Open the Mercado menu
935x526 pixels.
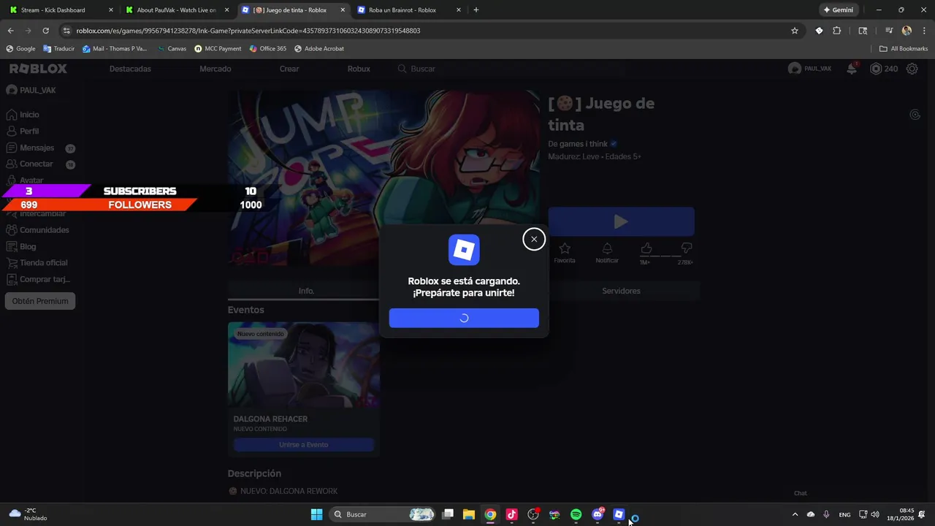(x=215, y=69)
